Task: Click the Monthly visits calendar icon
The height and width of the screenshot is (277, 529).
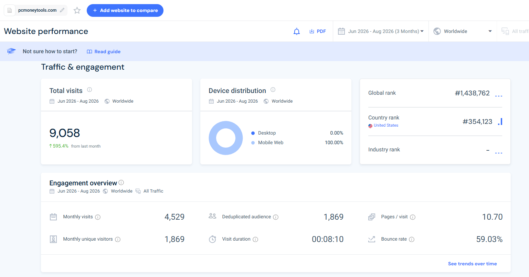Action: coord(53,217)
